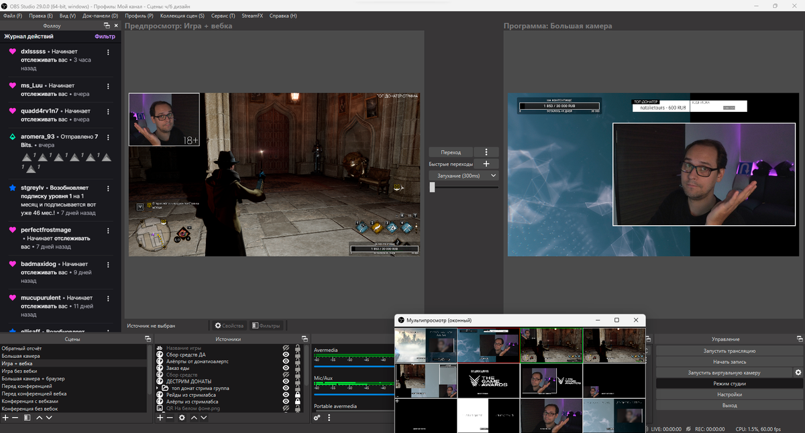
Task: Open audio mixer three-dot menu
Action: click(x=329, y=418)
